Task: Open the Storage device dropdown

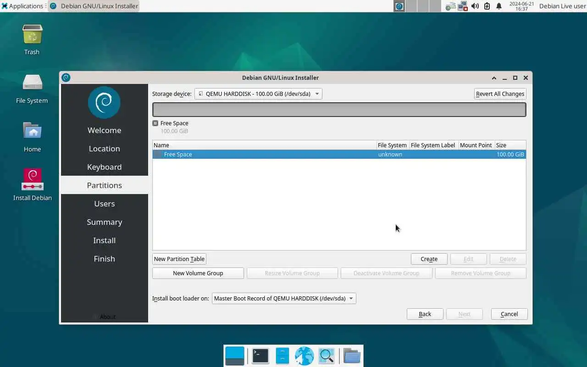Action: (x=258, y=94)
